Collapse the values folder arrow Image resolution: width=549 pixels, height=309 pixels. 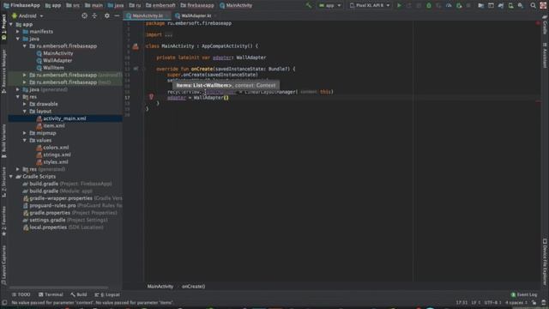25,140
